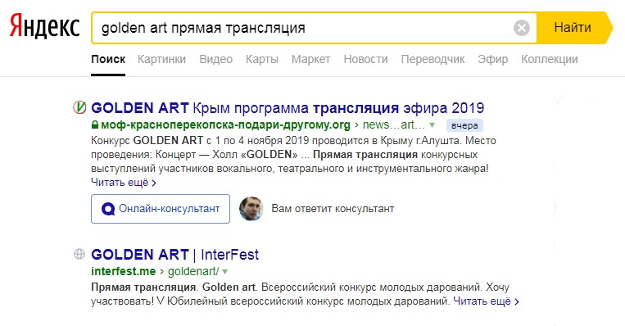Open the Карты tab
Viewport: 625px width, 326px height.
(262, 59)
